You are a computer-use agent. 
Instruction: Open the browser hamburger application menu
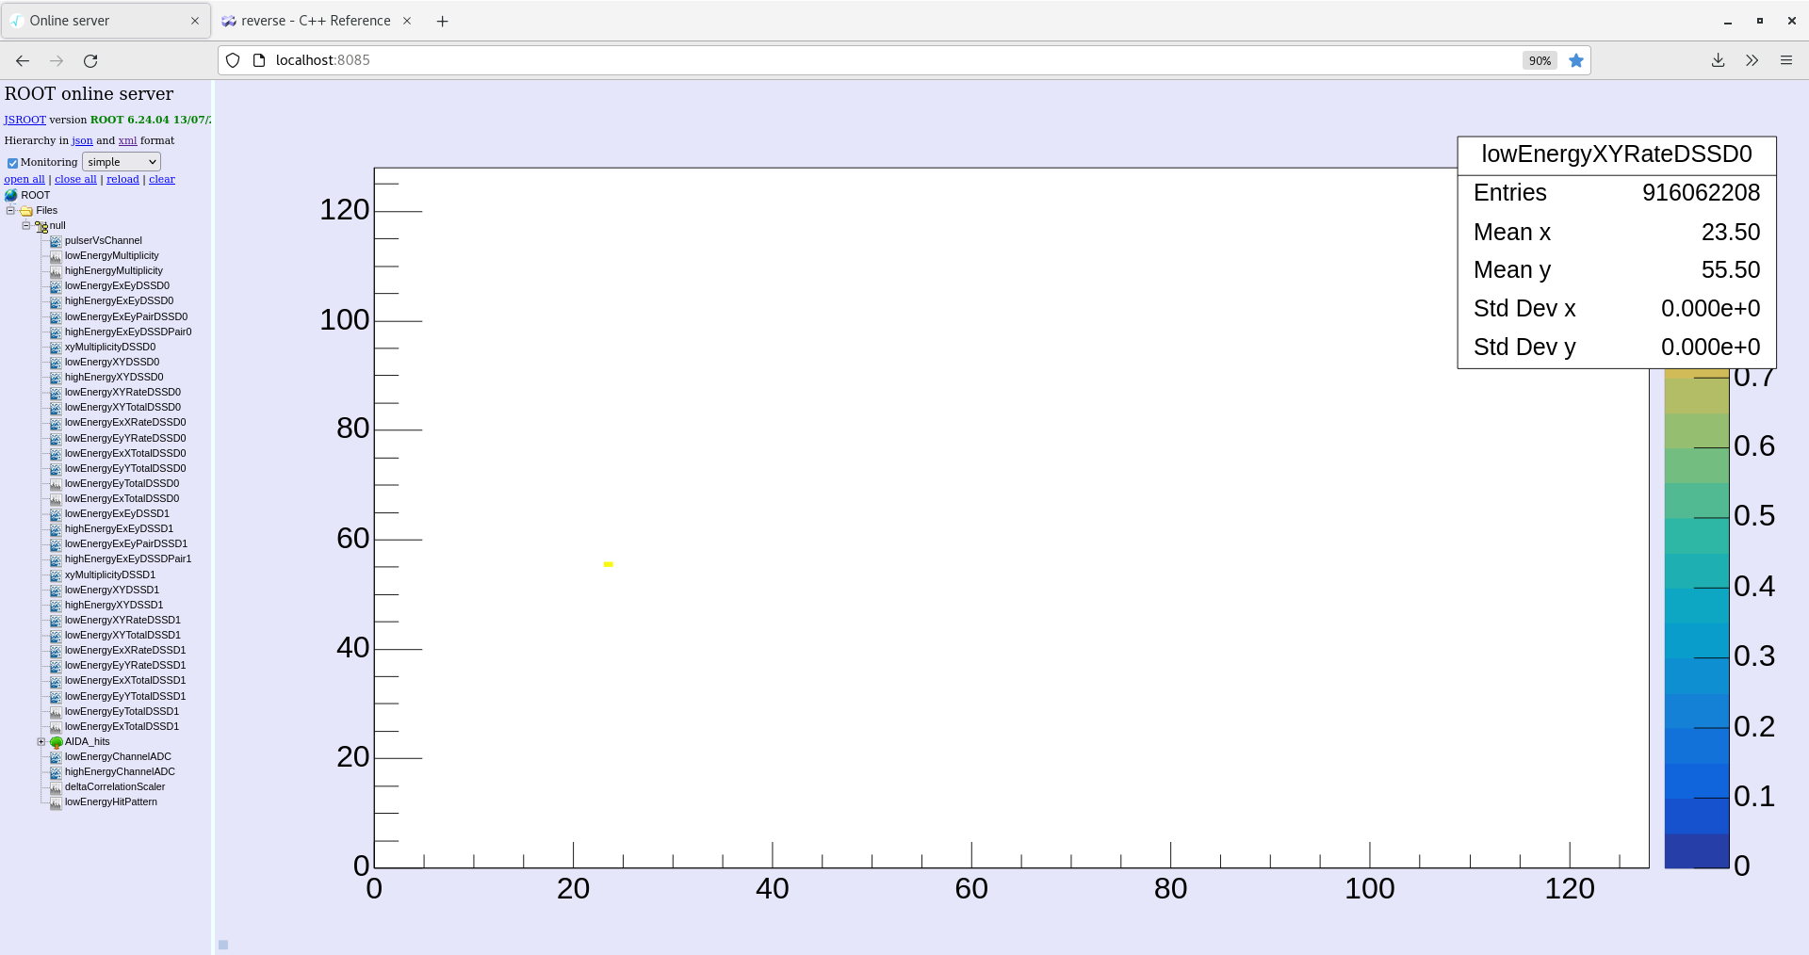pos(1786,60)
